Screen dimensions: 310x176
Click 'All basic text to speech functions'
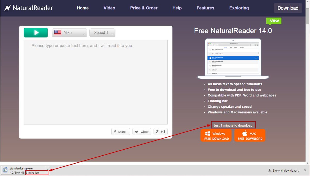click(235, 84)
